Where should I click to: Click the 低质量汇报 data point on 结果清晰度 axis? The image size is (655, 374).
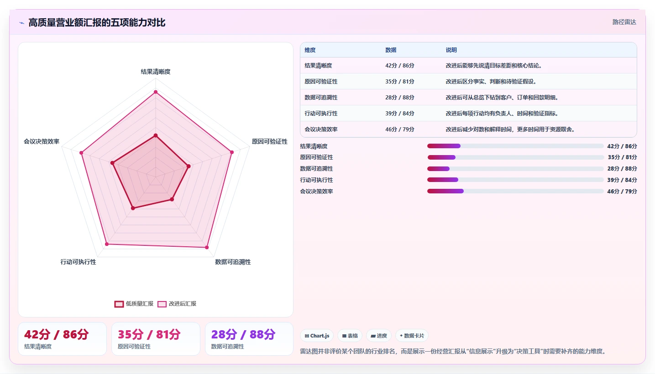[156, 135]
